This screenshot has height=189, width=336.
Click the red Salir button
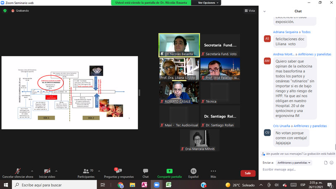click(x=248, y=173)
